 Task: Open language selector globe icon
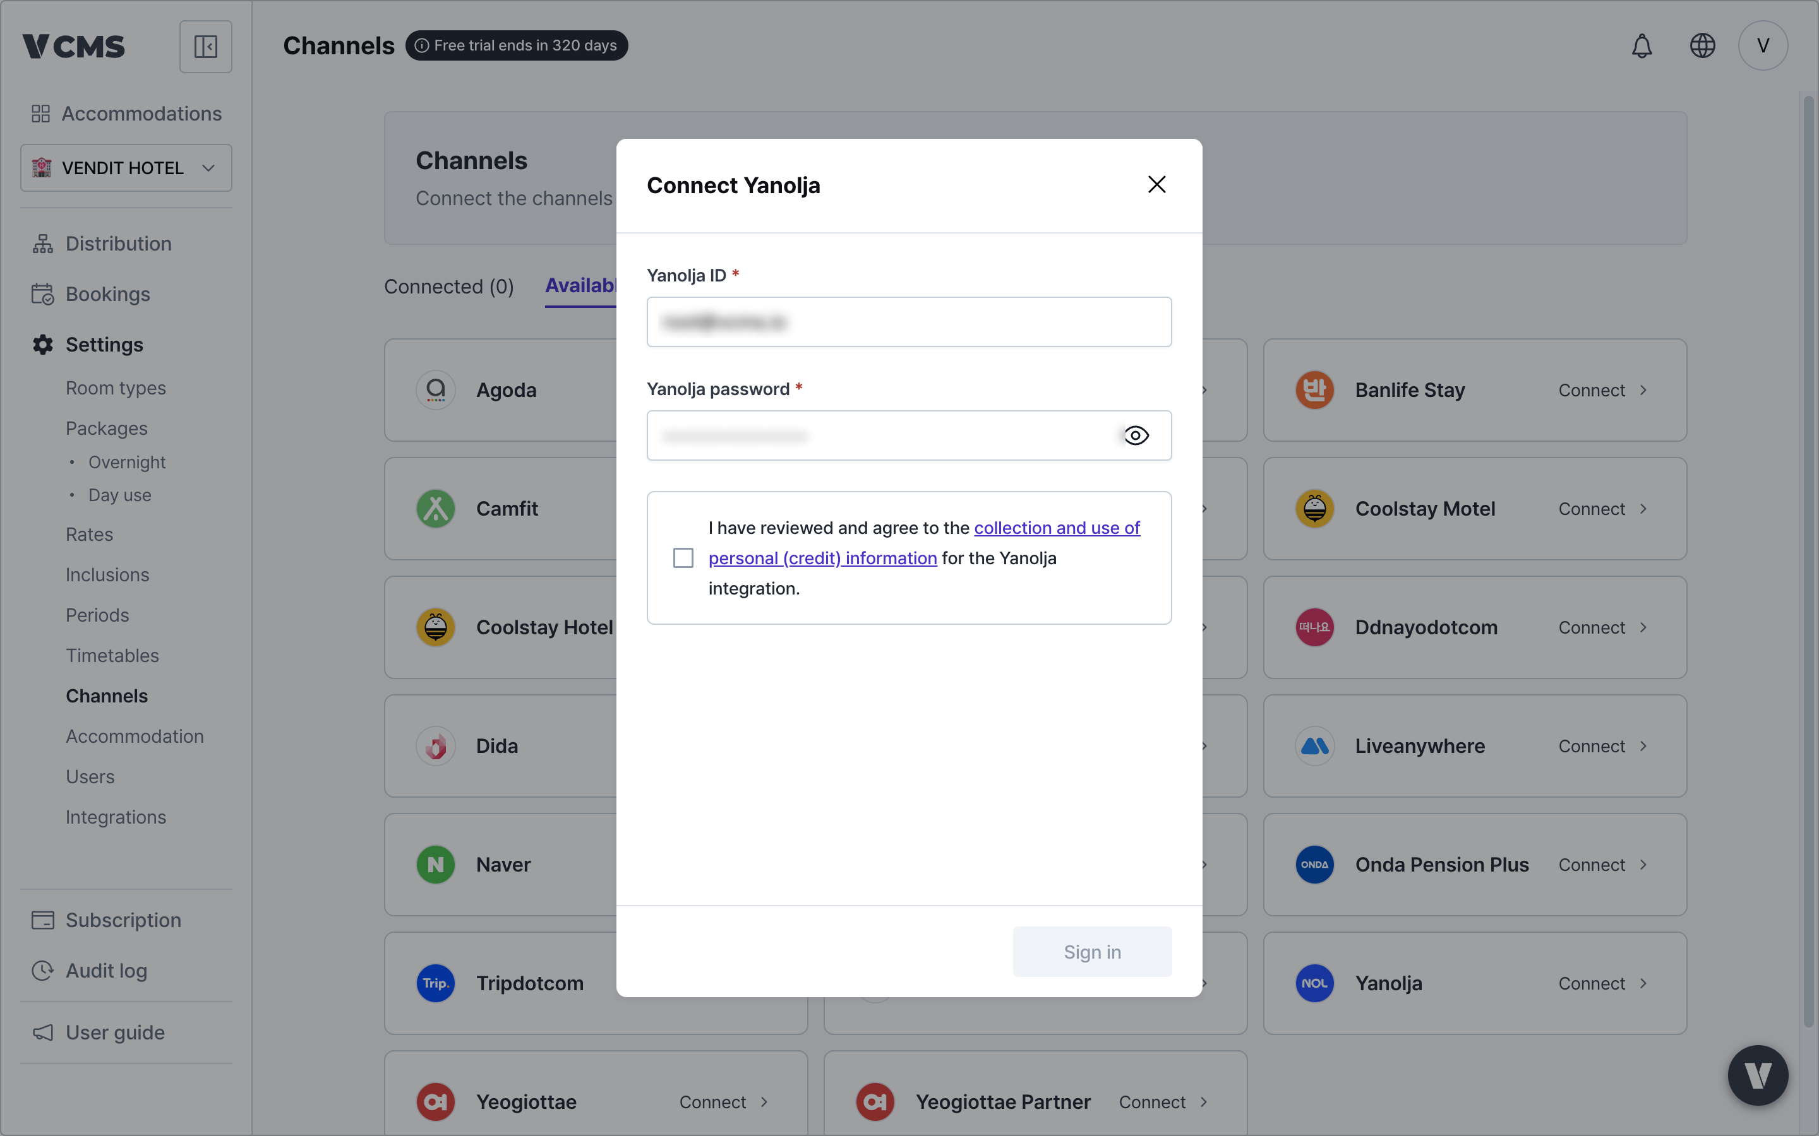coord(1703,46)
